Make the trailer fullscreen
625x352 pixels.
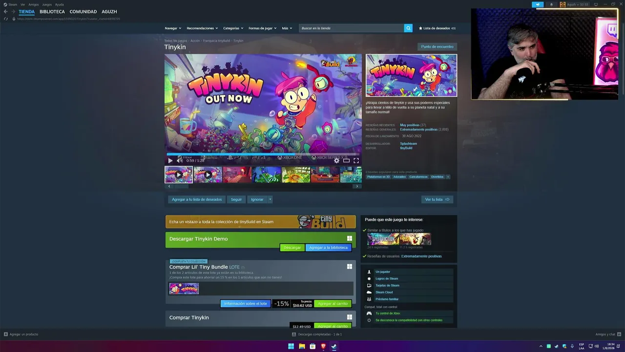(356, 160)
